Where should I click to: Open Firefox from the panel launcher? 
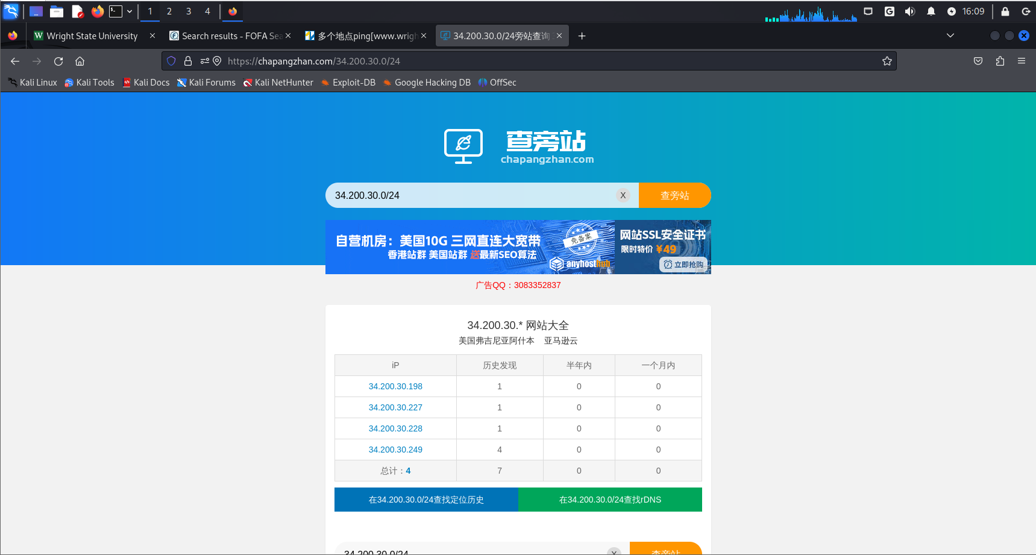(98, 11)
